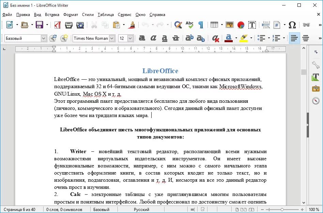Image resolution: width=323 pixels, height=213 pixels.
Task: Open sidebar Styles panel icon
Action: point(316,77)
